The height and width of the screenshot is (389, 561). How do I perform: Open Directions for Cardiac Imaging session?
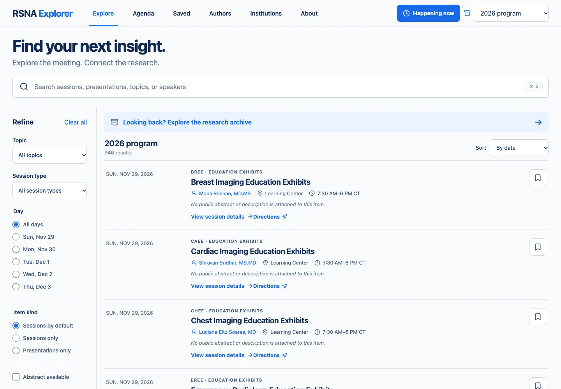click(x=270, y=286)
